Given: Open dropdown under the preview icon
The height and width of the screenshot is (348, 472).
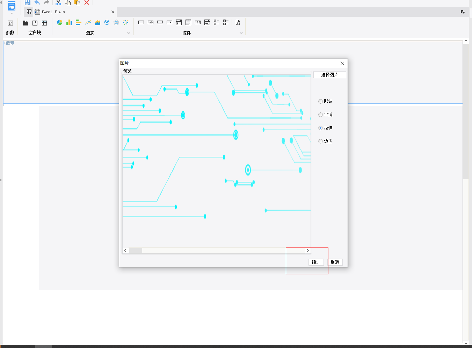Looking at the screenshot, I should 12,14.
